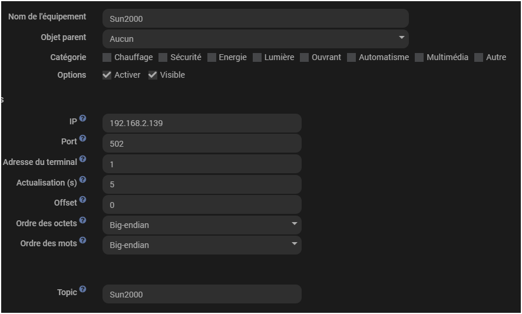Check the Automatisme category box
The height and width of the screenshot is (314, 522).
(x=351, y=57)
